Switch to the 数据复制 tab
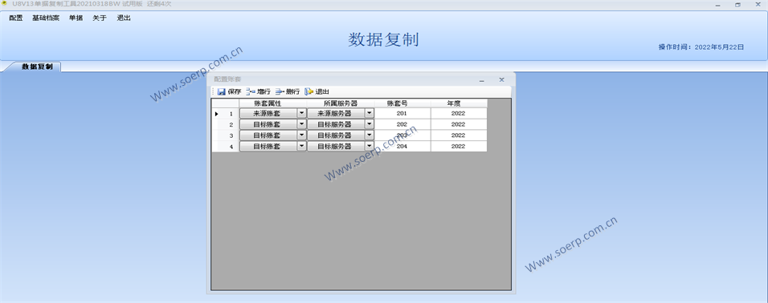Viewport: 768px width, 303px height. coord(37,67)
